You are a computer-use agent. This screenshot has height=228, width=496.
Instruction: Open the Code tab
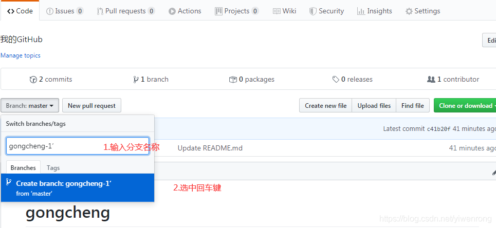click(x=20, y=11)
